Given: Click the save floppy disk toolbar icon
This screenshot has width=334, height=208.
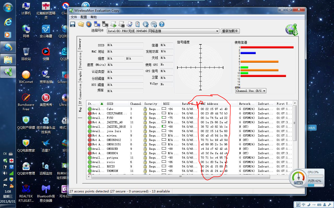Looking at the screenshot, I should click(x=73, y=24).
